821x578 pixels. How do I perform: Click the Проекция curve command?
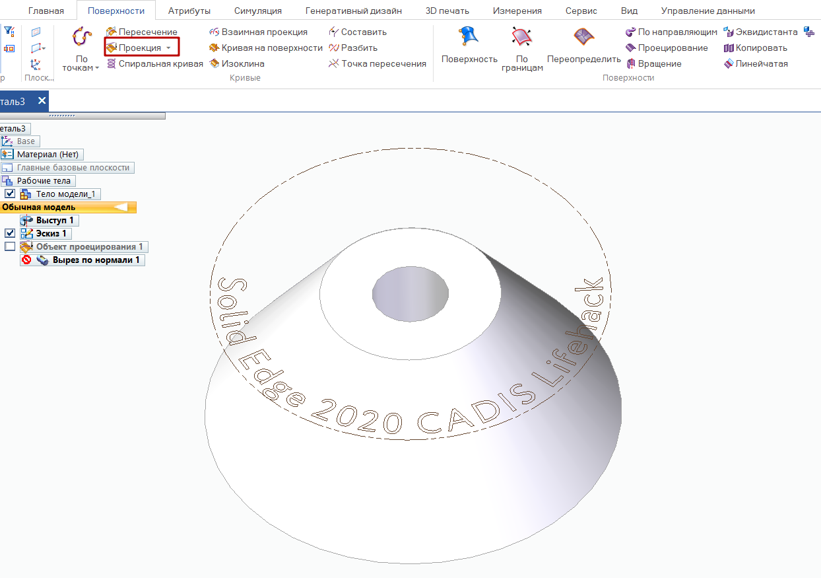tap(134, 48)
